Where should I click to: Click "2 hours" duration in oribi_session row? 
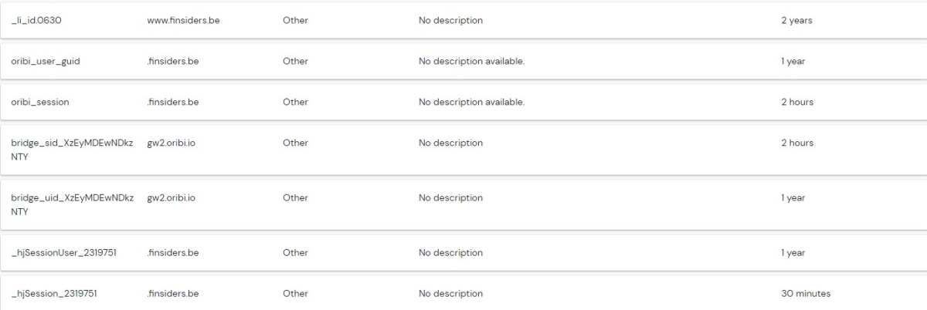click(797, 102)
